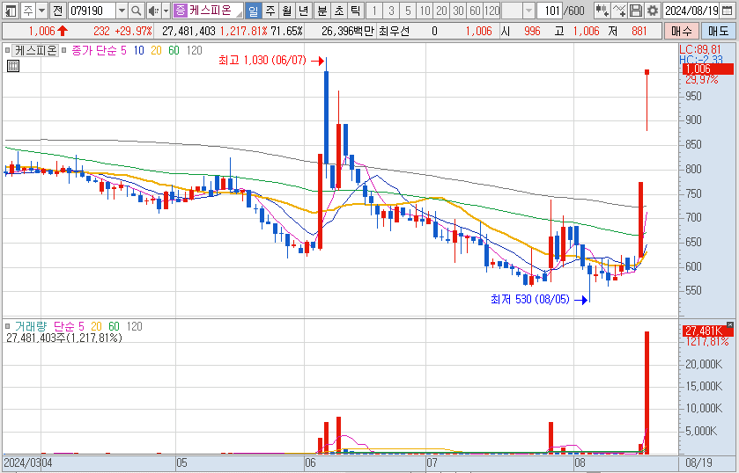Select the 일 daily chart tab

[254, 10]
